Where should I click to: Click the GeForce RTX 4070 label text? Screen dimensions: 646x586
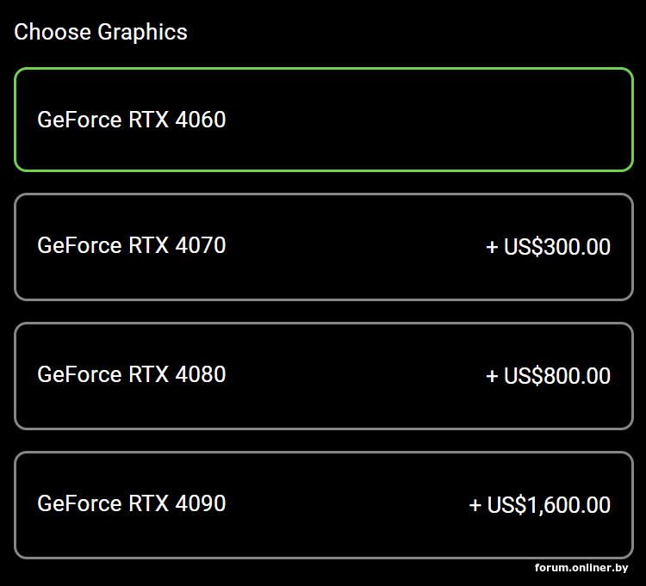132,245
